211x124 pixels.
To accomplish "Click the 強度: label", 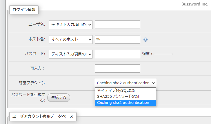I will click(x=147, y=54).
